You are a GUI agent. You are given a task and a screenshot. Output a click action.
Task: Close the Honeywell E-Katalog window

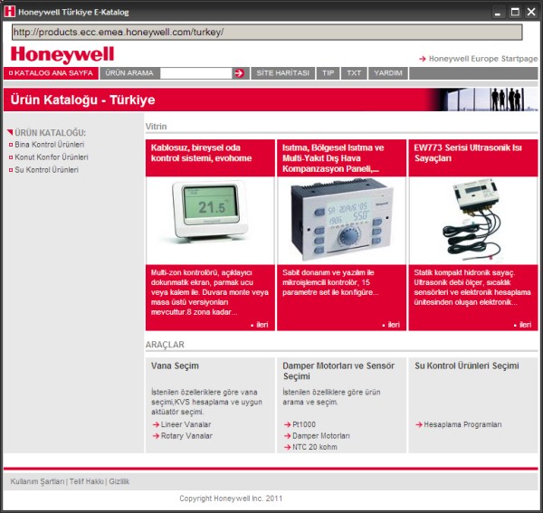(x=531, y=12)
